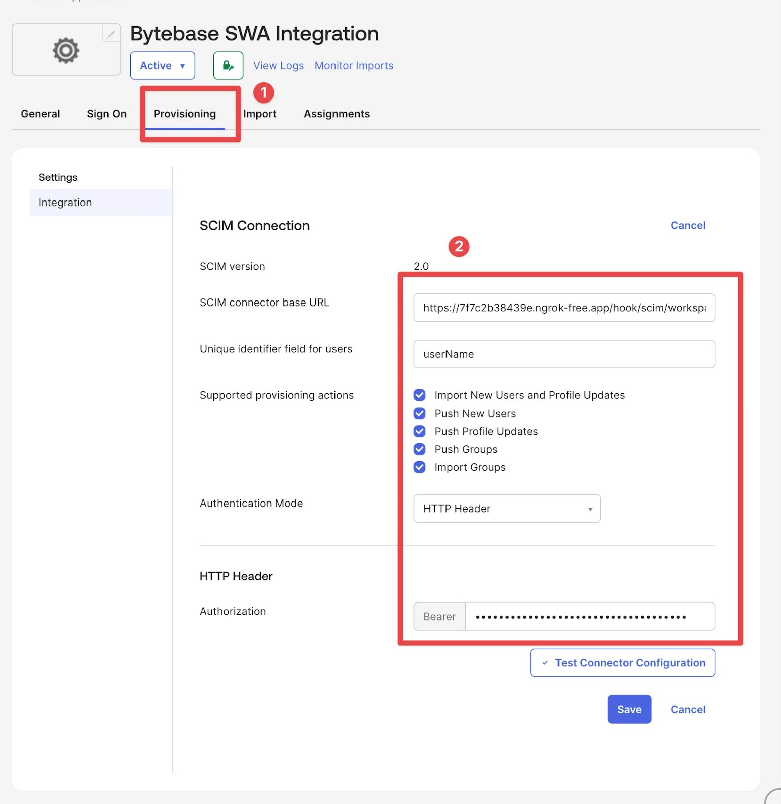This screenshot has height=804, width=781.
Task: Click the Settings sidebar heading
Action: tap(58, 177)
